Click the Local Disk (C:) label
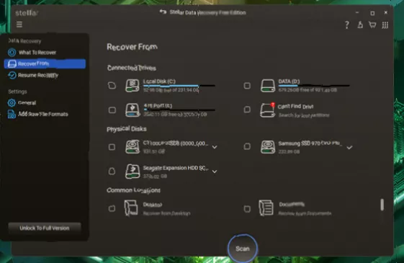Screen dimensions: 404x263 [159, 81]
